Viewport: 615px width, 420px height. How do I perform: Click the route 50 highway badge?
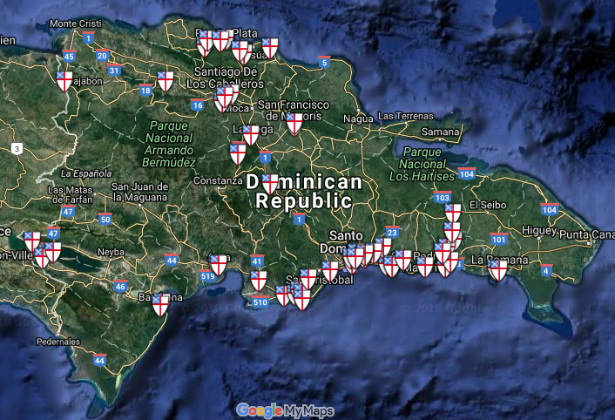pyautogui.click(x=105, y=219)
